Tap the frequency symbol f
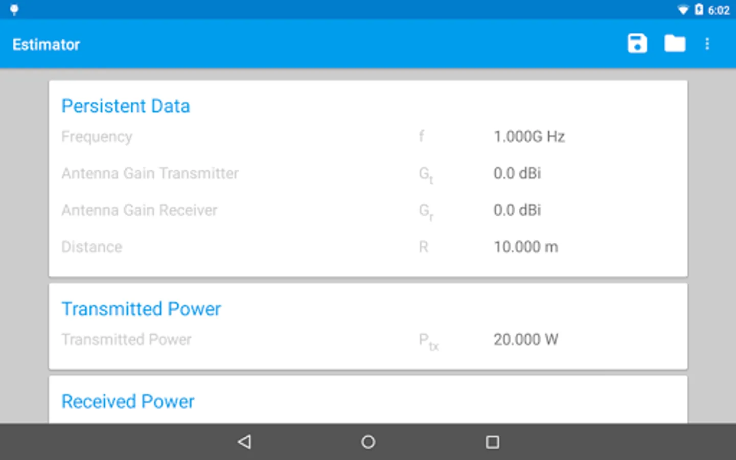 (422, 136)
